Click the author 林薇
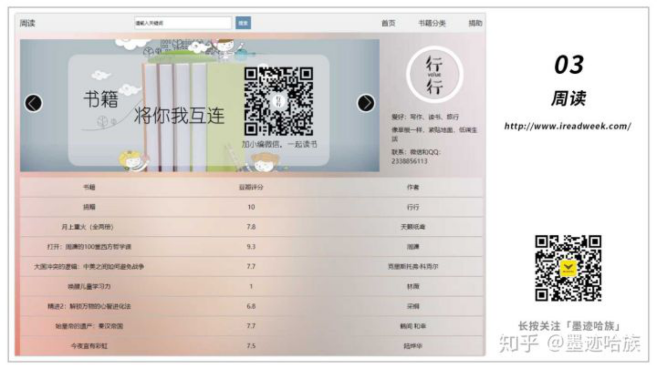Screen dimensions: 657x369 coord(413,286)
